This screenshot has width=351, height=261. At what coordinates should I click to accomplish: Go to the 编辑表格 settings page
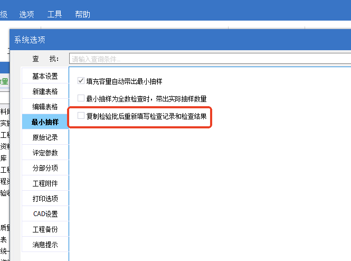[45, 107]
